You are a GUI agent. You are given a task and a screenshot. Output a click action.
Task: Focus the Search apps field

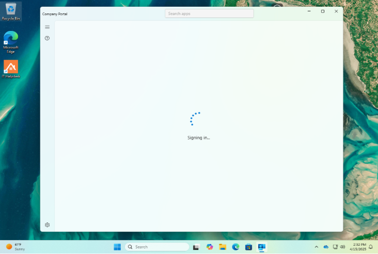(209, 13)
